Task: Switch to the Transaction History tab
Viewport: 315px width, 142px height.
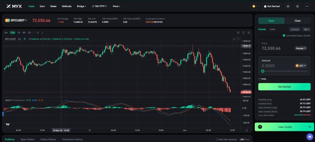Action: pyautogui.click(x=72, y=139)
